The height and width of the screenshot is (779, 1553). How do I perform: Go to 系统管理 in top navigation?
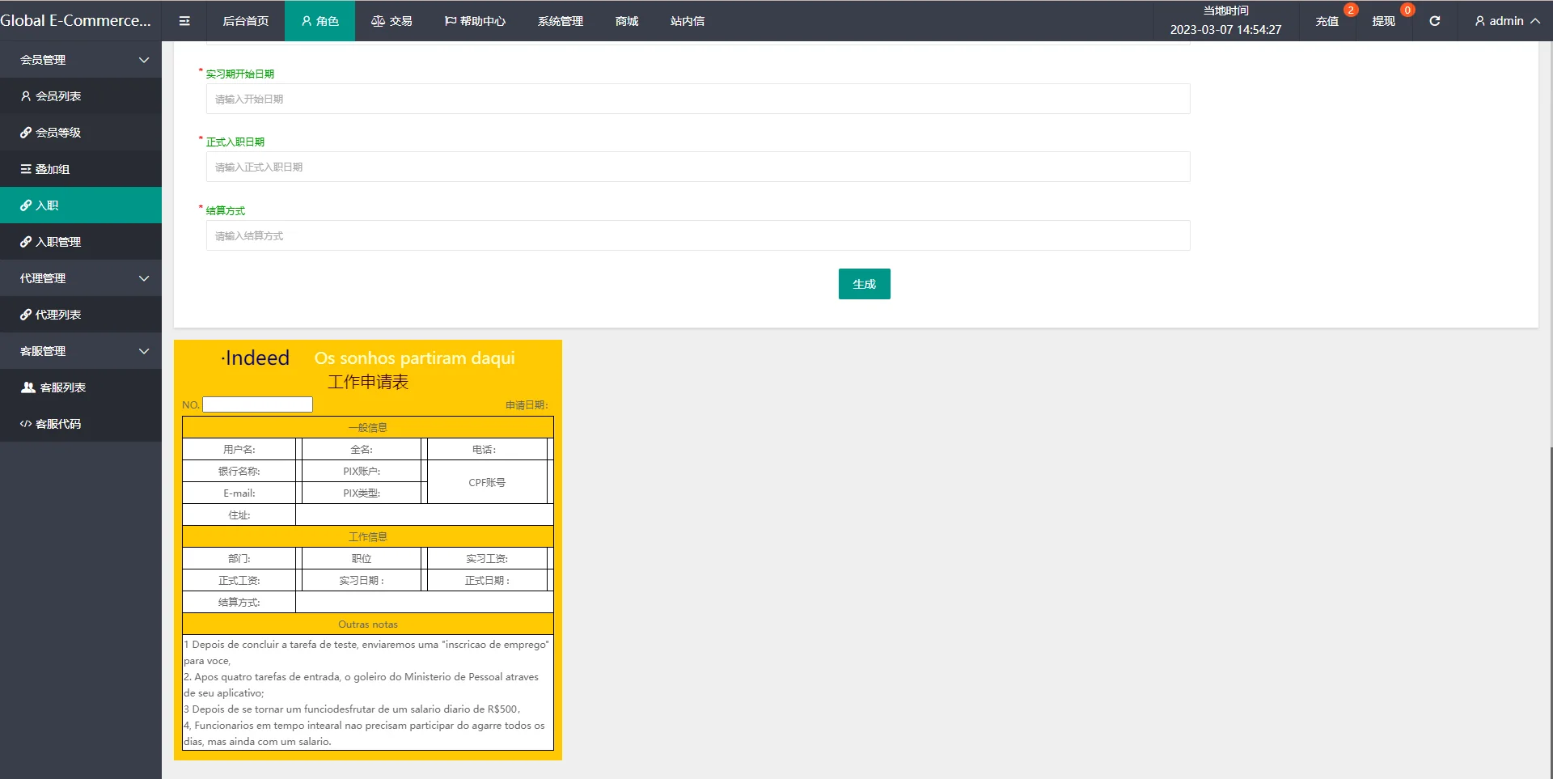tap(560, 21)
